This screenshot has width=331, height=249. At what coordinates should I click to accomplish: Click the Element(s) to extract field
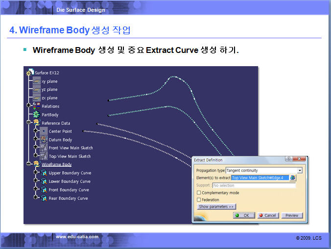260,178
